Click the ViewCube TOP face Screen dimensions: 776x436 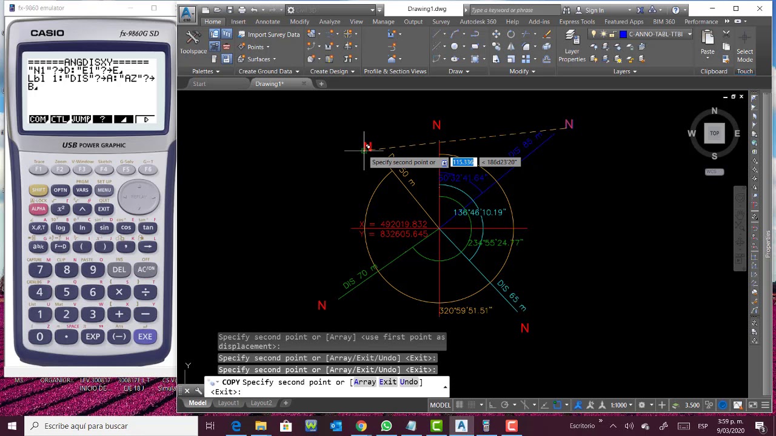tap(714, 133)
